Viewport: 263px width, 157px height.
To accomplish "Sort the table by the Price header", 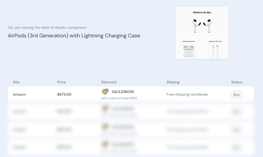I will [61, 82].
